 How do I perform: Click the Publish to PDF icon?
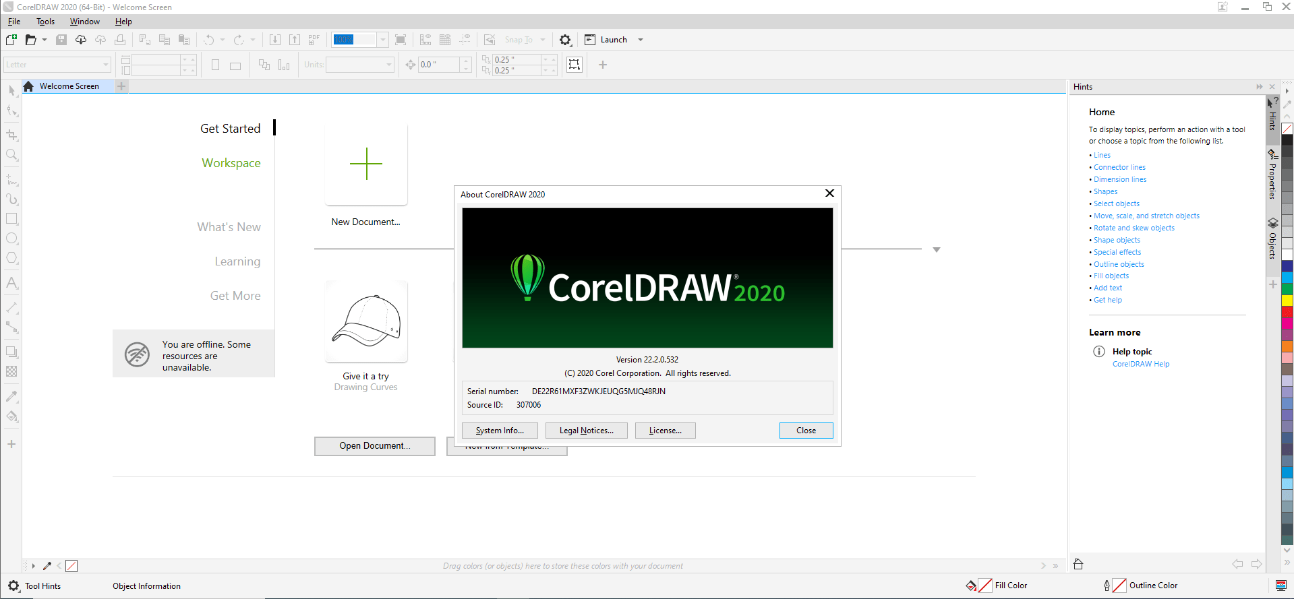pyautogui.click(x=314, y=40)
